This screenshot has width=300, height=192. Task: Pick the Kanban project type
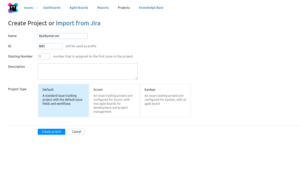pyautogui.click(x=165, y=100)
